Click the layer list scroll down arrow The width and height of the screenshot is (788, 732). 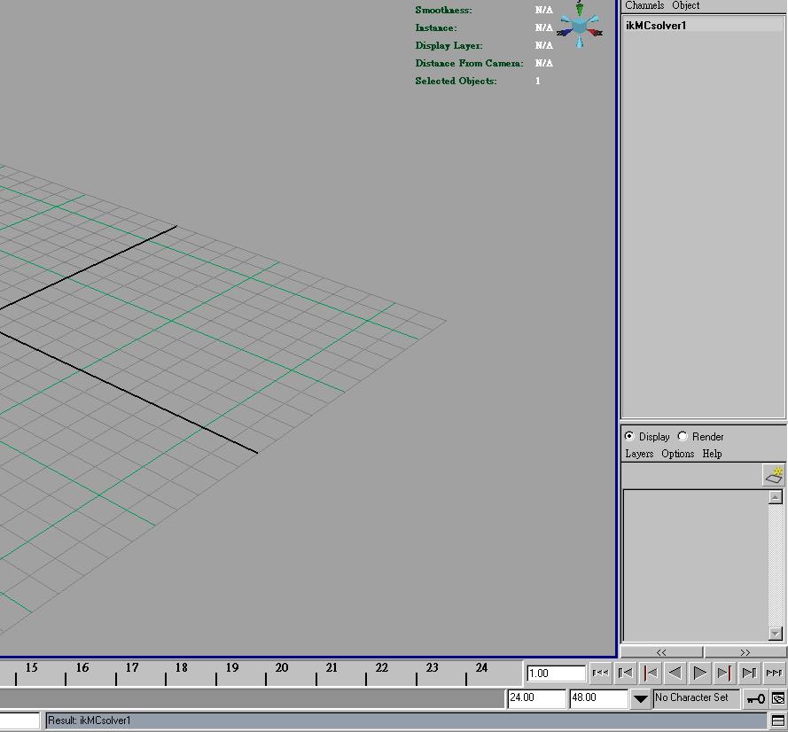776,634
